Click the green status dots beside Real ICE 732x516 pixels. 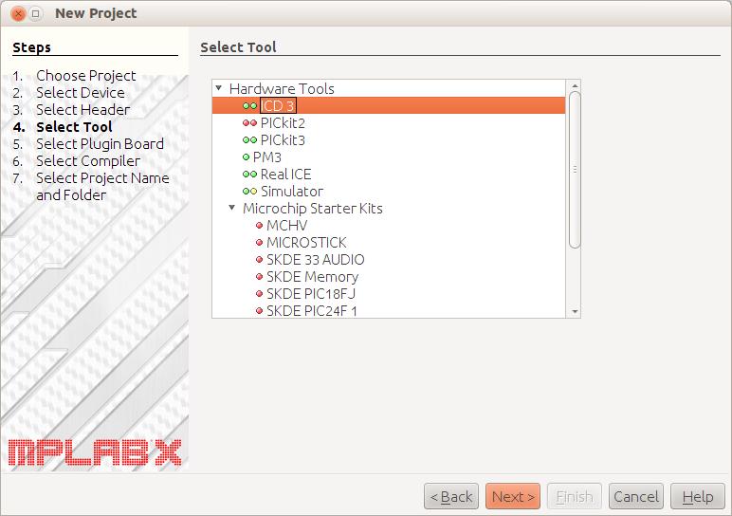(249, 175)
